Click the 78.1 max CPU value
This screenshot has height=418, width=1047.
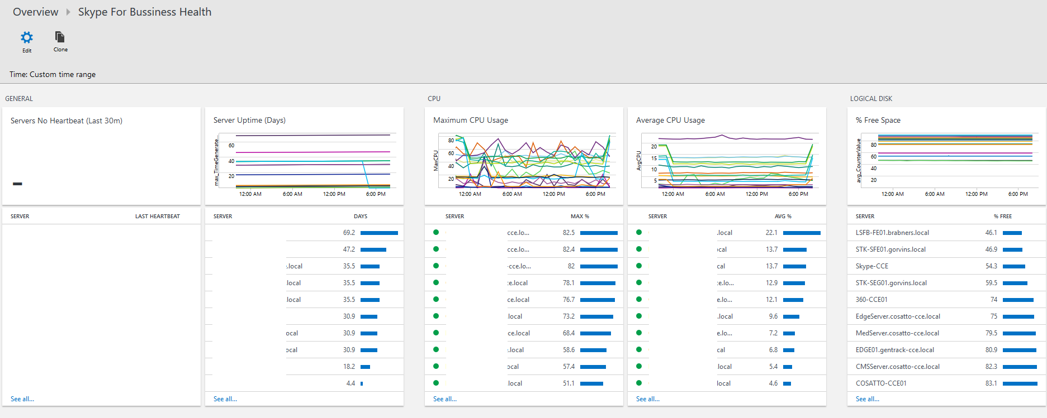568,283
